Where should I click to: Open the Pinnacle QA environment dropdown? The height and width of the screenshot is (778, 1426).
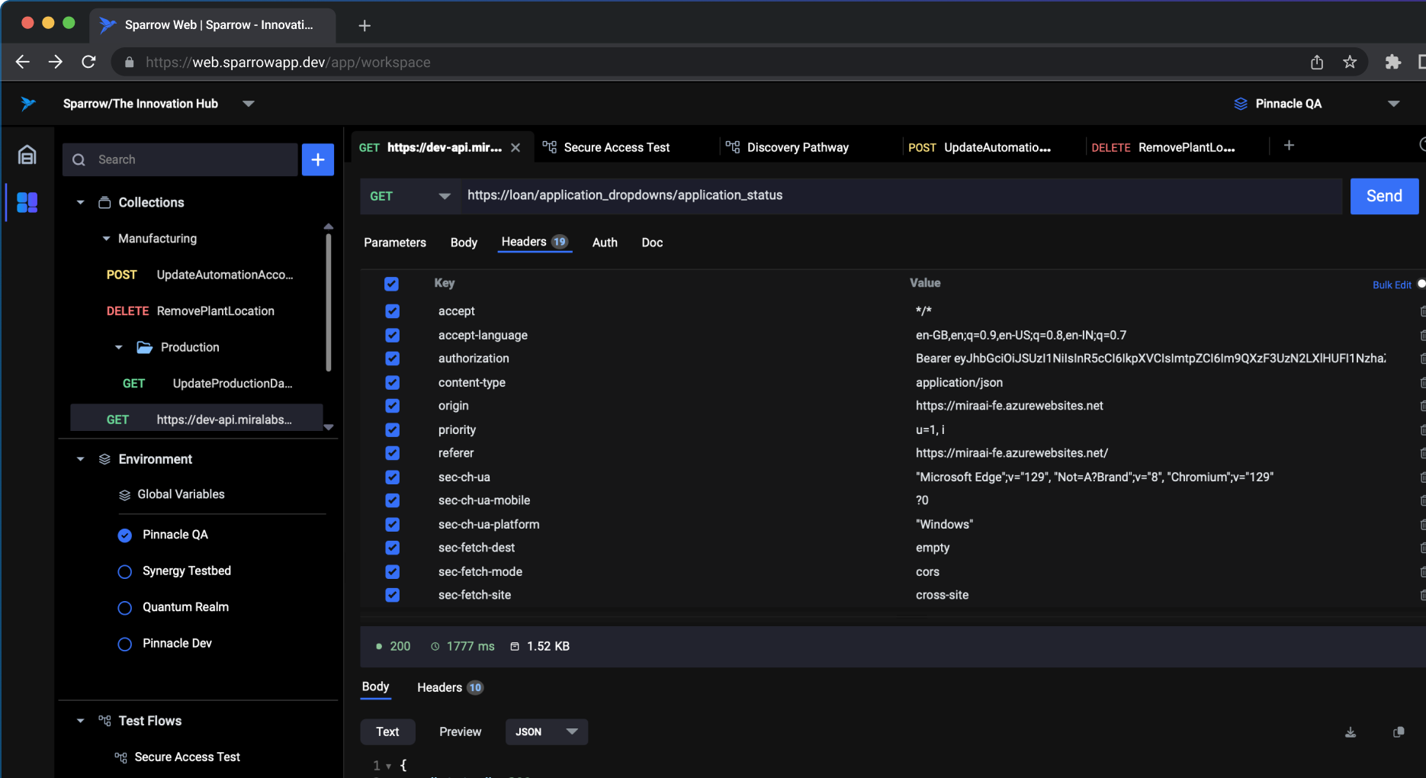click(1393, 104)
